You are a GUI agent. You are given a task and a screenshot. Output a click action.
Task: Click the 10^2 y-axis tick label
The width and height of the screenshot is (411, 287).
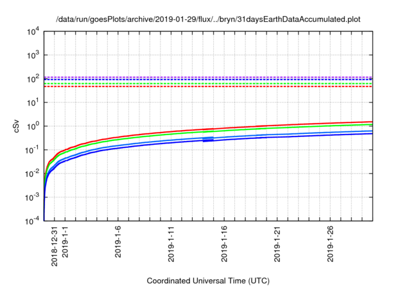(33, 79)
